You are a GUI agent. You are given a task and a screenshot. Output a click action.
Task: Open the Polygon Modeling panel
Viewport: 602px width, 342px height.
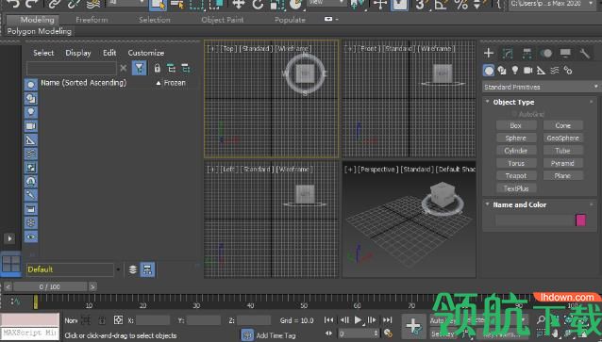pyautogui.click(x=40, y=31)
